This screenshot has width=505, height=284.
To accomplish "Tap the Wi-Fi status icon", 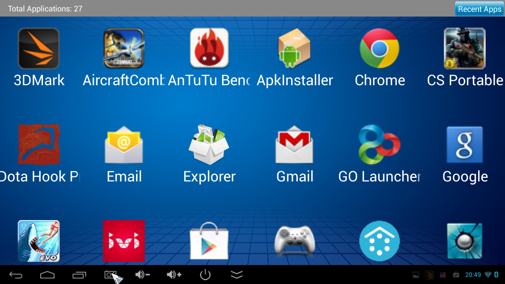I will coord(488,275).
